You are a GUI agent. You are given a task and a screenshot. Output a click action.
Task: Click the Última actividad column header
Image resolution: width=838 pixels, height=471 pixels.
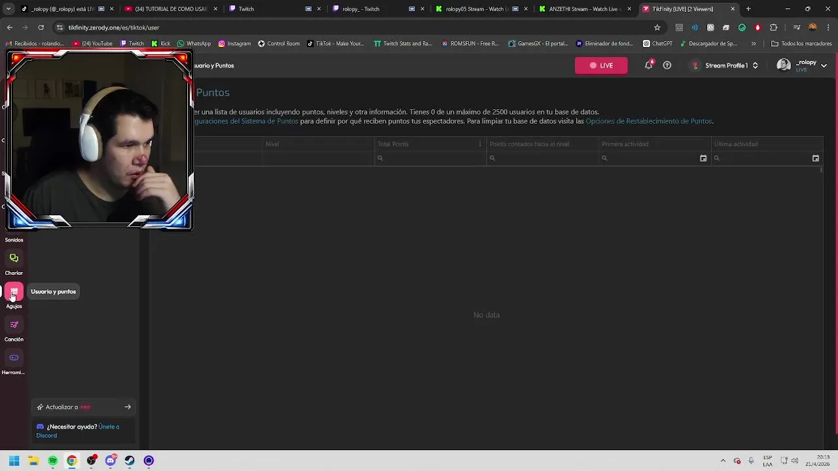point(767,144)
